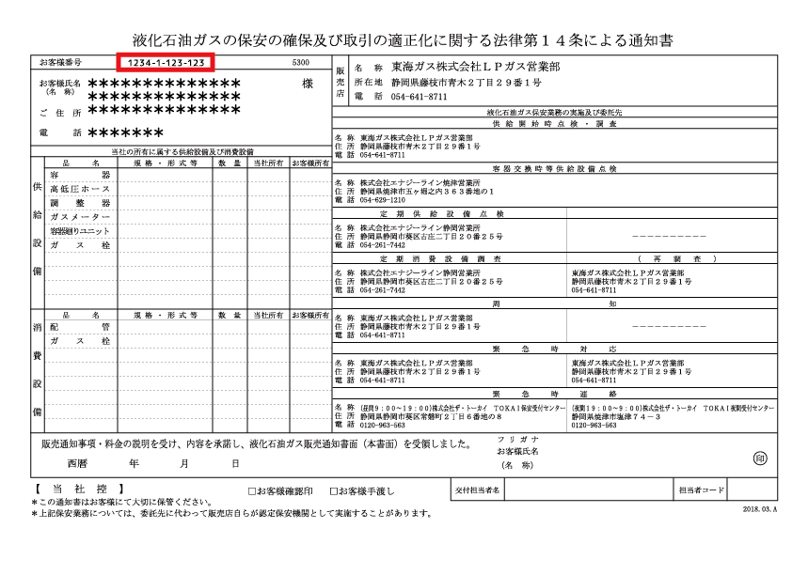Click the 担当者コード blank field
The image size is (808, 575).
coord(752,490)
